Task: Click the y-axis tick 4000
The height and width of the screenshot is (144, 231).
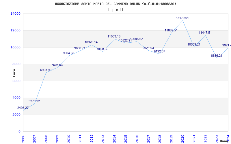Action: tap(16, 98)
